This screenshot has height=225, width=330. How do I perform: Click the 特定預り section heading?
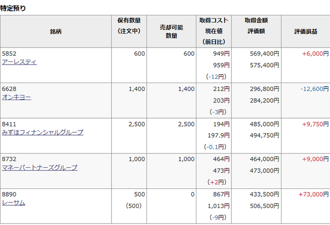[x=14, y=8]
